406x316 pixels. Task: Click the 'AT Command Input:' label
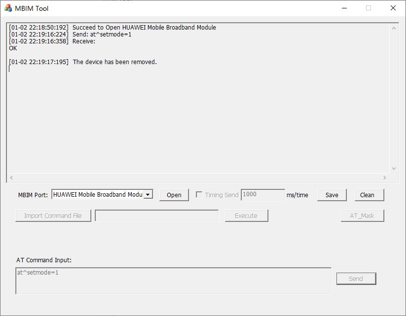pyautogui.click(x=44, y=260)
